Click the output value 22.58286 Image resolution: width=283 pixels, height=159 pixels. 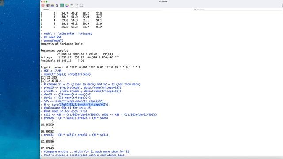tap(47, 141)
